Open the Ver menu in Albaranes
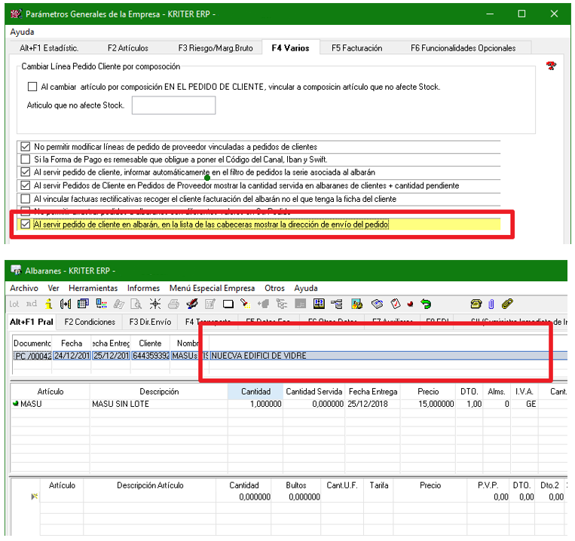Image resolution: width=575 pixels, height=541 pixels. coord(54,288)
